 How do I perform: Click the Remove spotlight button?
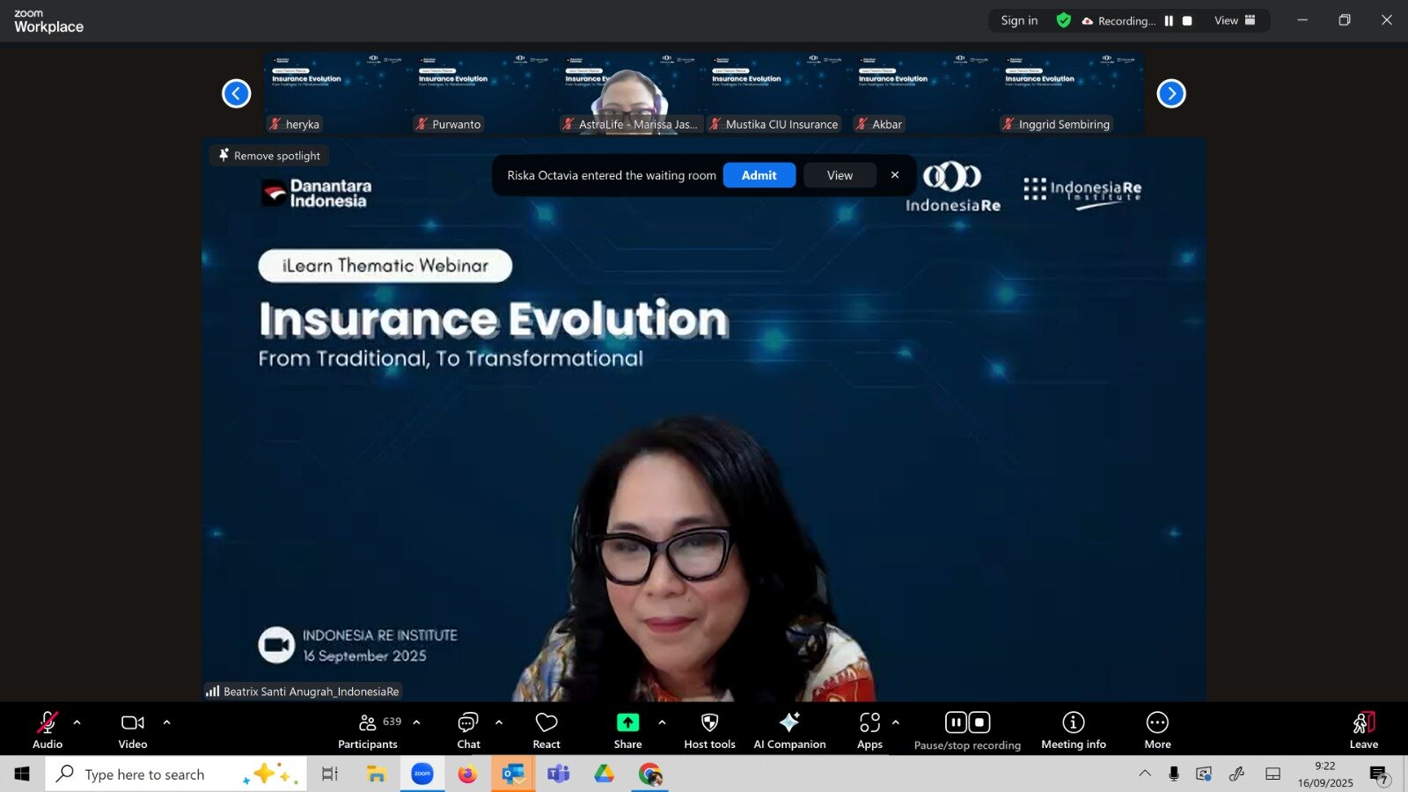pos(268,156)
